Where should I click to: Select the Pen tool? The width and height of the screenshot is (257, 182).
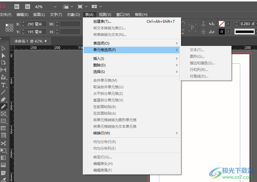coord(4,99)
